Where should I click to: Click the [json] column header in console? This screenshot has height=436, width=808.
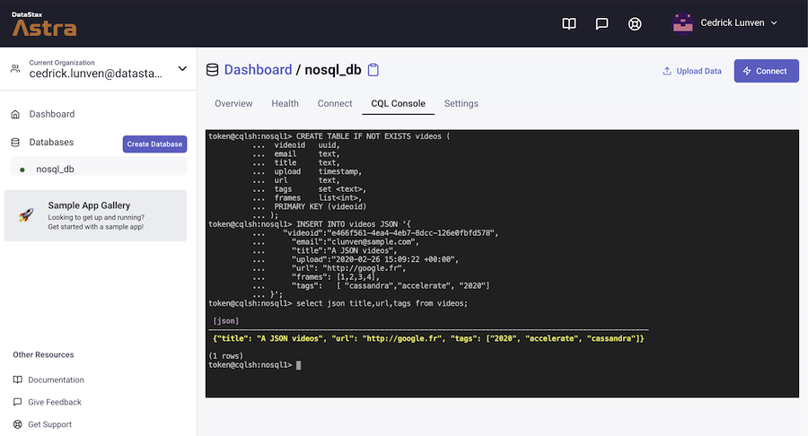(225, 320)
